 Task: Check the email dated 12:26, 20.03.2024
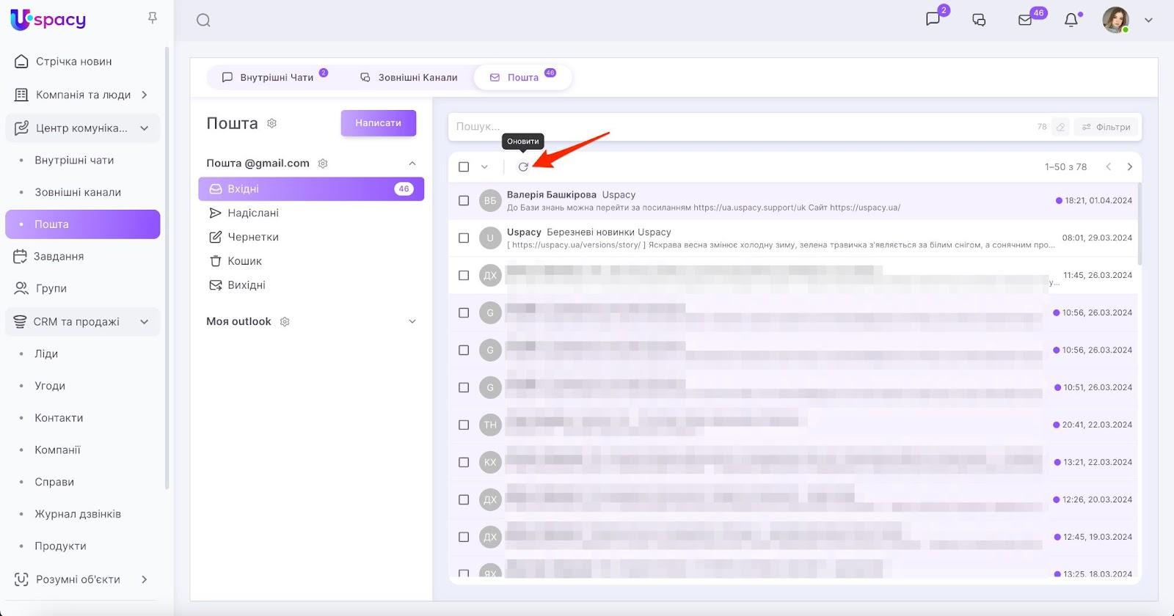point(464,500)
